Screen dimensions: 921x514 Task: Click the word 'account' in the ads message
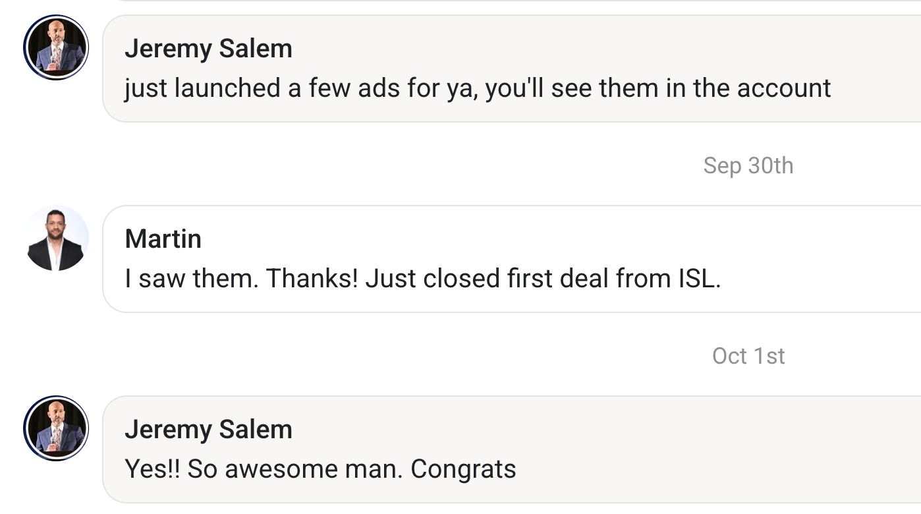[784, 88]
